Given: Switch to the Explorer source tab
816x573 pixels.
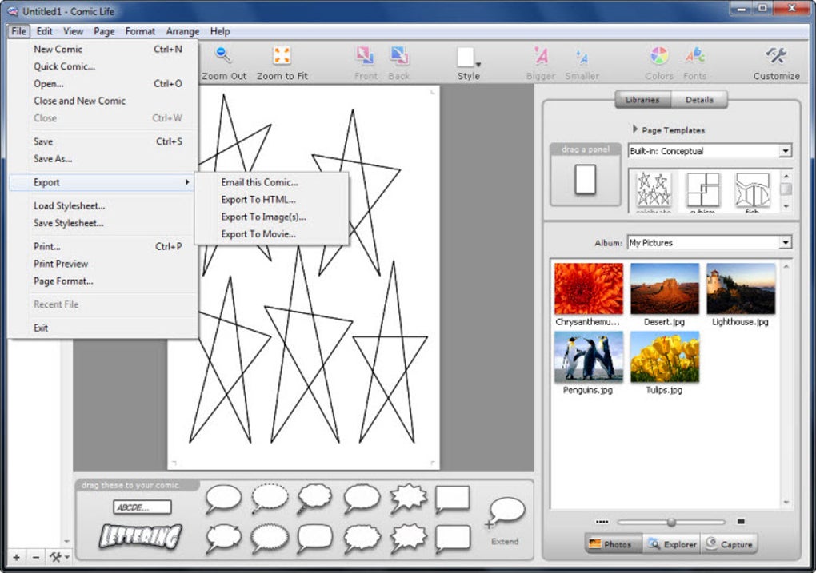Looking at the screenshot, I should (x=672, y=544).
